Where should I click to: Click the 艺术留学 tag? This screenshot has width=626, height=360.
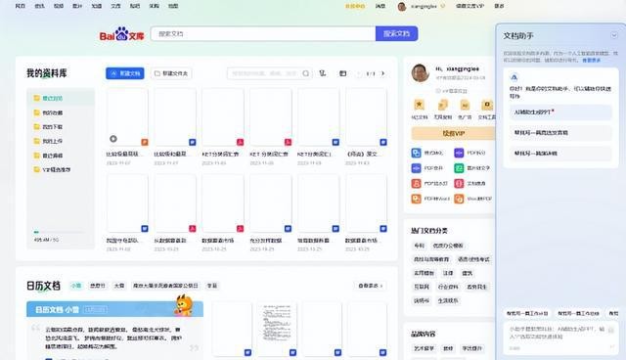(424, 348)
